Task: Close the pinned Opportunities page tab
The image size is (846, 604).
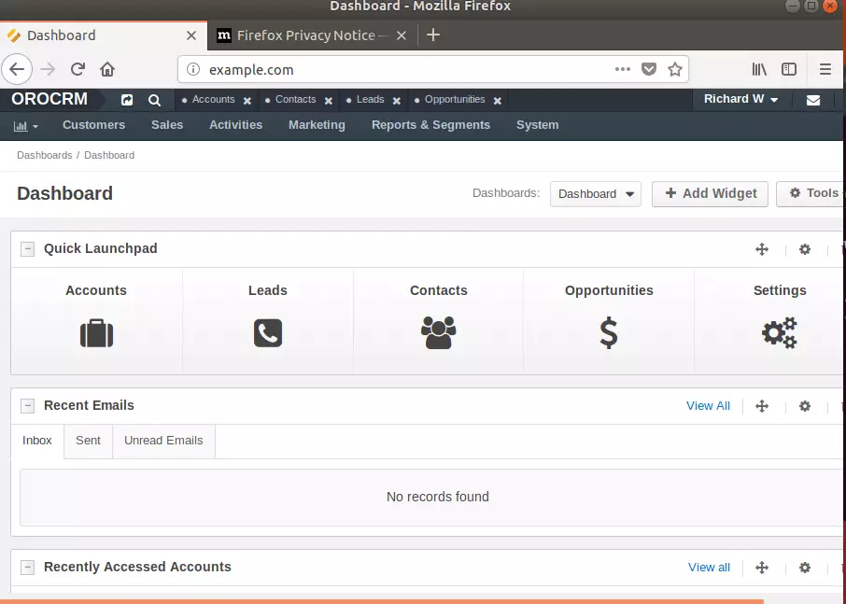Action: coord(498,101)
